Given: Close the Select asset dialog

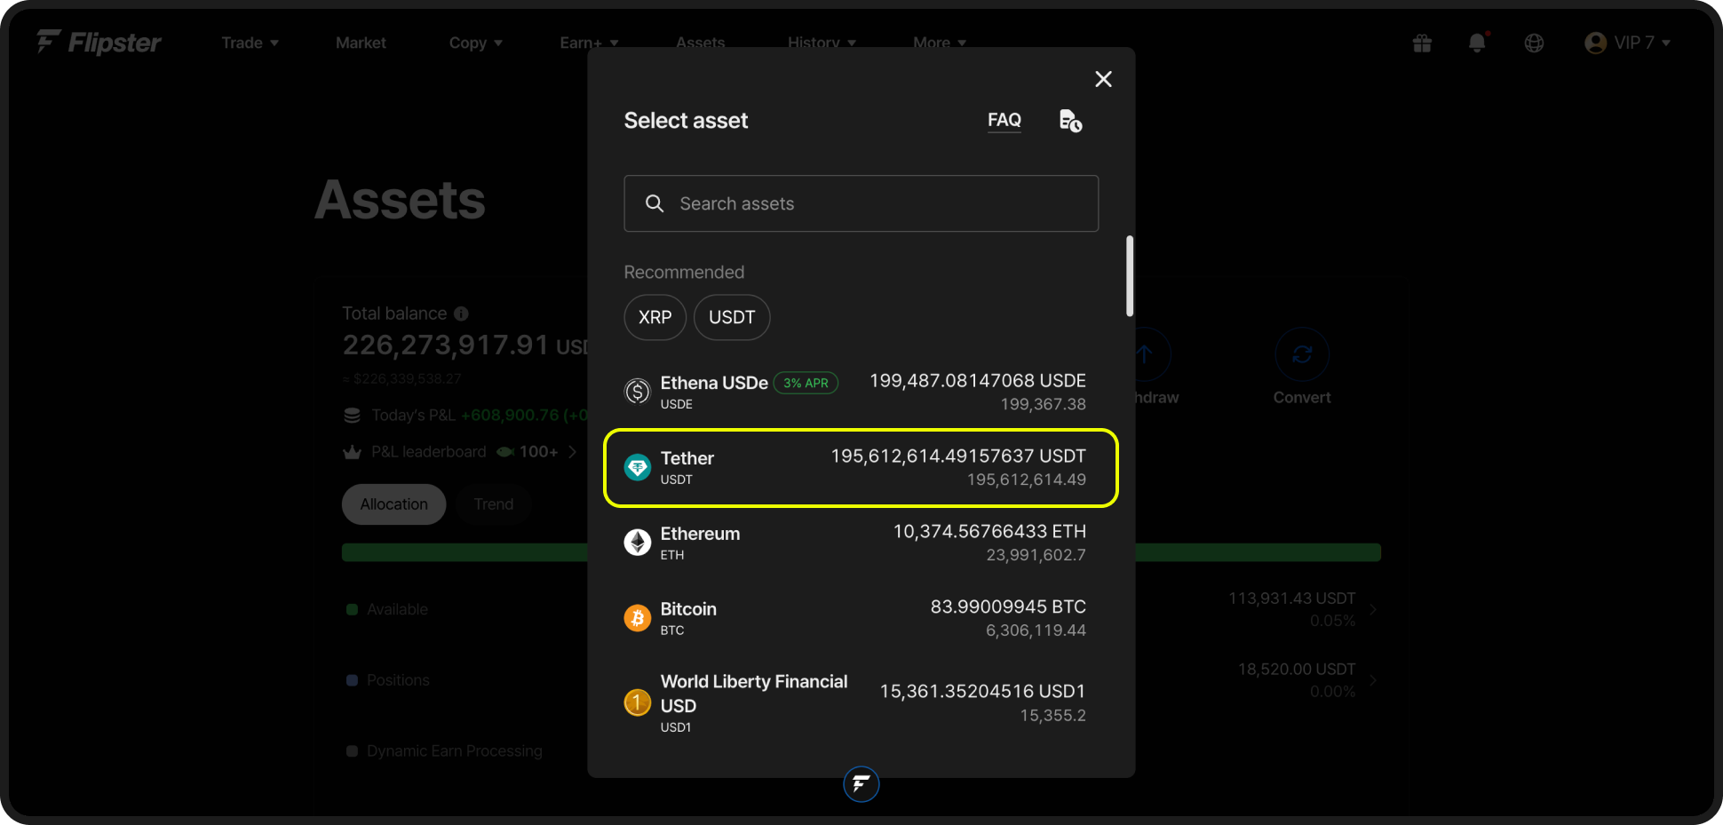Looking at the screenshot, I should 1103,79.
